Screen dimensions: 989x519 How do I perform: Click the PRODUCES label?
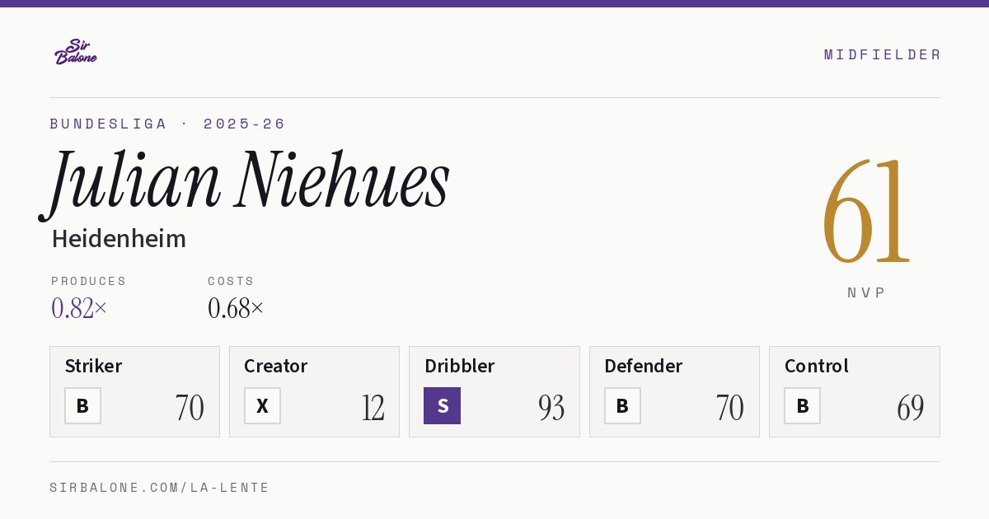[89, 281]
